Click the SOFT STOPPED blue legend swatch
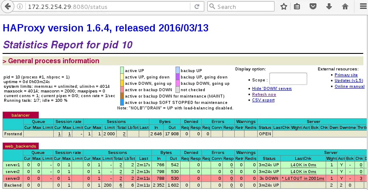 pyautogui.click(x=122, y=102)
